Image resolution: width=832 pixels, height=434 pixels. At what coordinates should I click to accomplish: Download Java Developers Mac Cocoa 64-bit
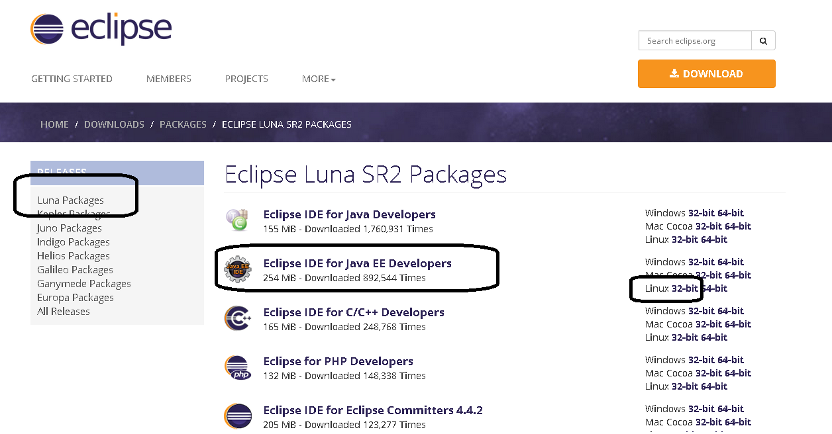click(x=738, y=226)
